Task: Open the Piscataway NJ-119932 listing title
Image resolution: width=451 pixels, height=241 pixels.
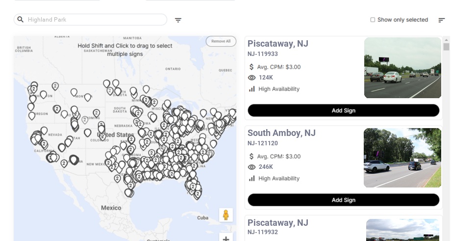Action: click(x=277, y=223)
